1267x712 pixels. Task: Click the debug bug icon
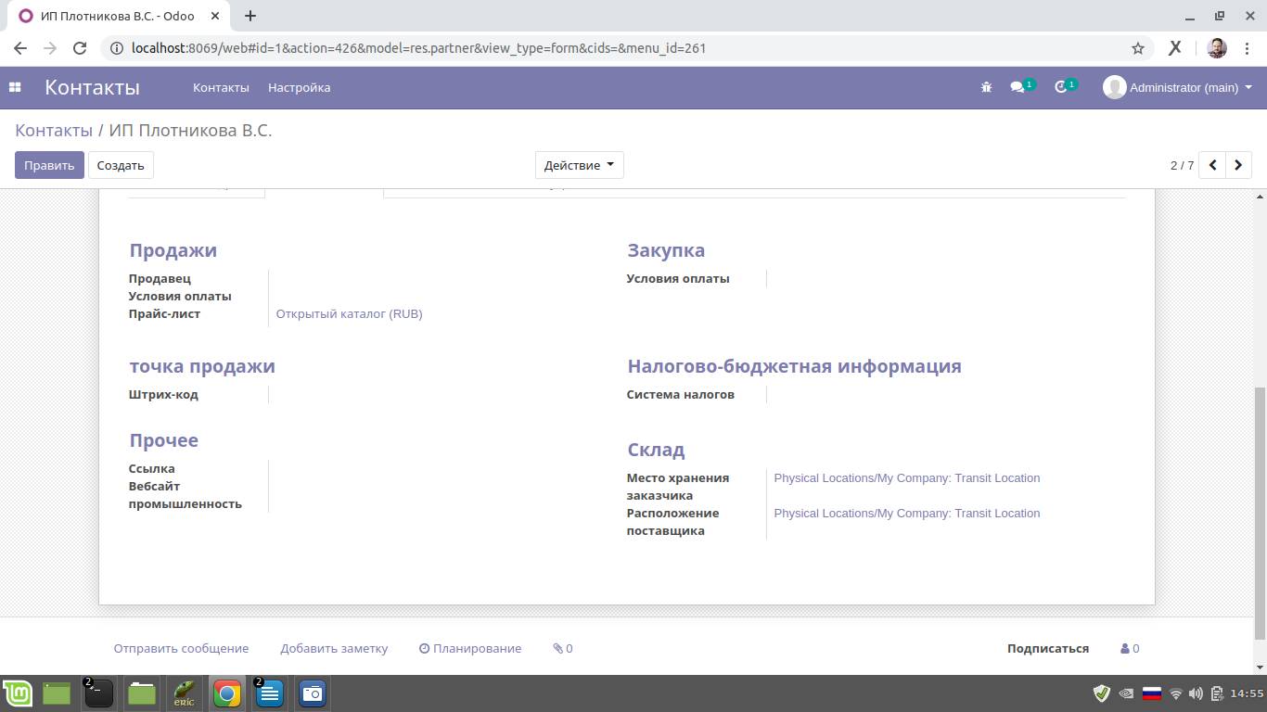(x=986, y=87)
